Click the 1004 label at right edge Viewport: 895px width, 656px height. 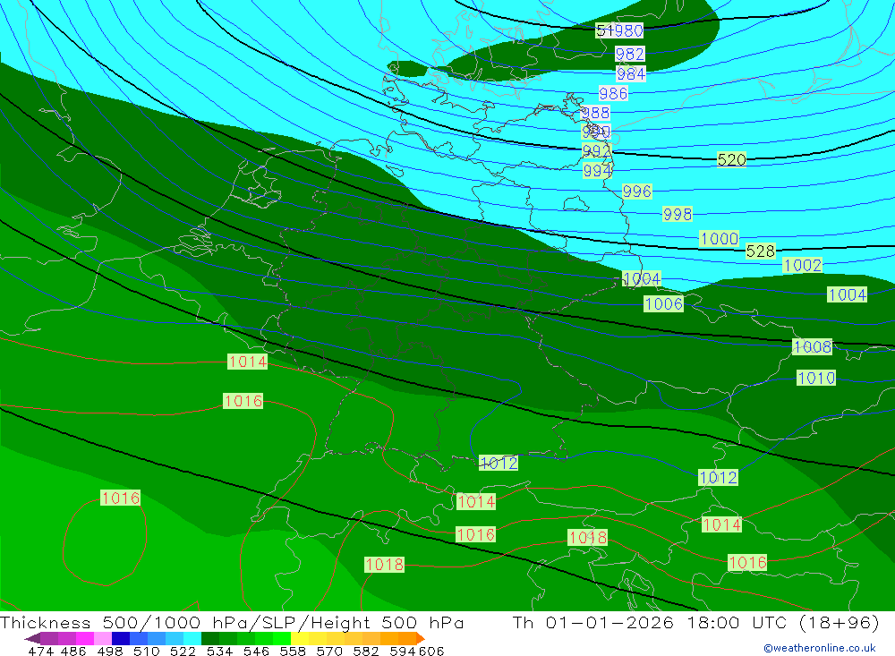(848, 294)
